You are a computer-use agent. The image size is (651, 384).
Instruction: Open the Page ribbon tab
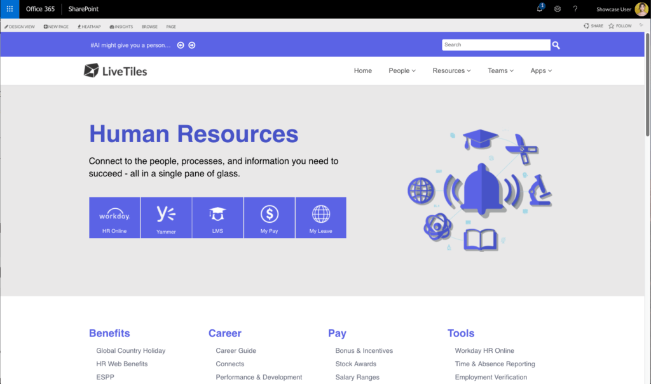click(171, 27)
